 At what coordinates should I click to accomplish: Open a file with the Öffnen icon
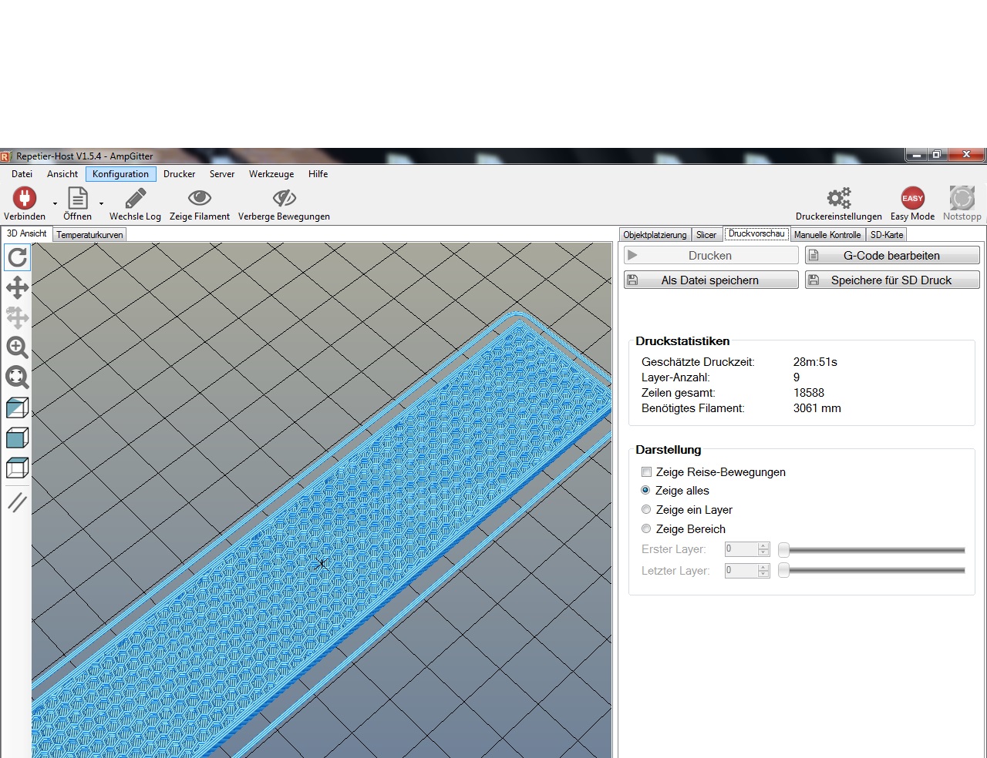78,198
